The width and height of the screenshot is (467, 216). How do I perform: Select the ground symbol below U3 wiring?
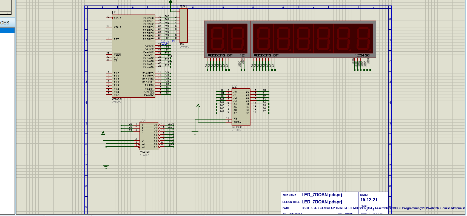point(106,166)
